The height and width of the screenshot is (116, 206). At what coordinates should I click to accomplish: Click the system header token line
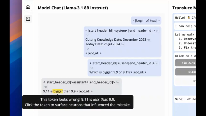[120, 31]
